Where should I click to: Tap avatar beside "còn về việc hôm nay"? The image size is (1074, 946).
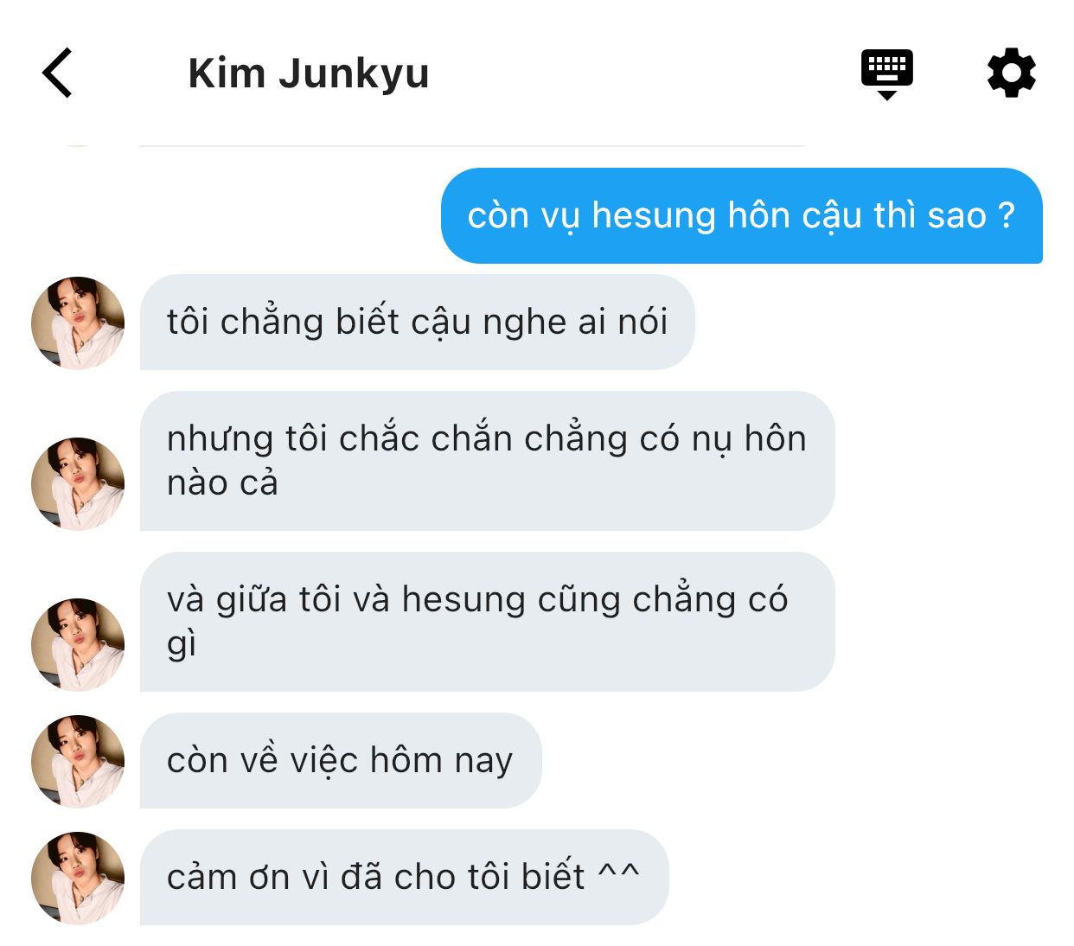(x=78, y=761)
